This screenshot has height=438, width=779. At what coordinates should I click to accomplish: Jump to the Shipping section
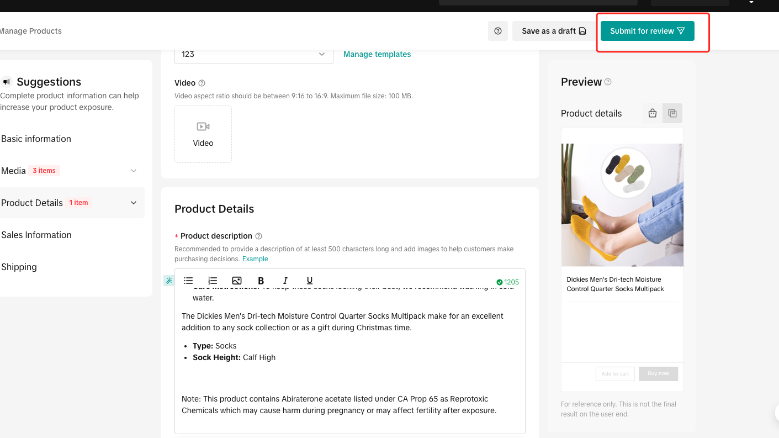pyautogui.click(x=19, y=267)
